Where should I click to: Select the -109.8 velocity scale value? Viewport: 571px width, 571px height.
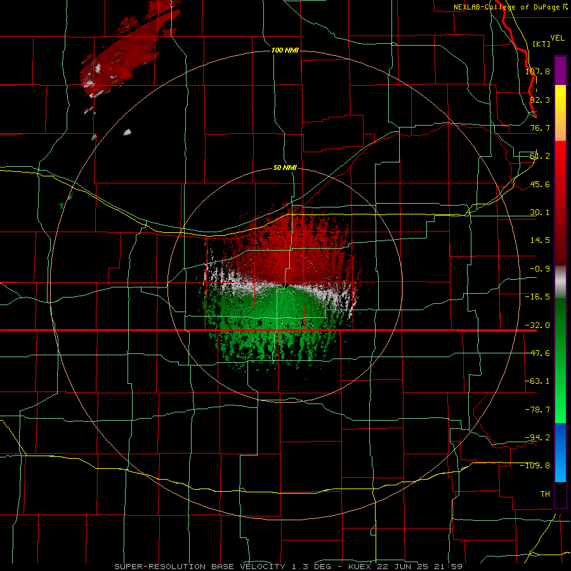tap(535, 466)
